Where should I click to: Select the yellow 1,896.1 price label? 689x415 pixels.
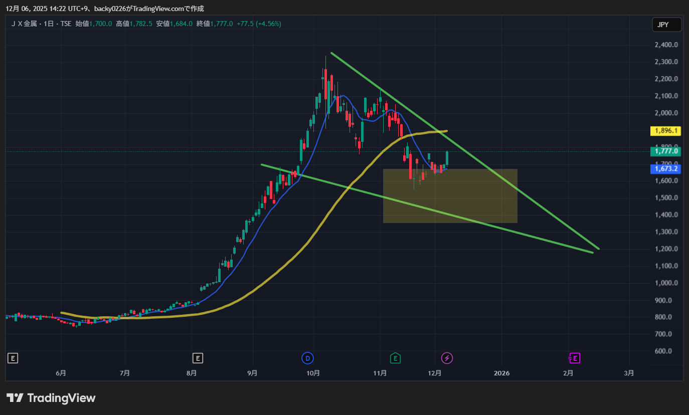(665, 131)
